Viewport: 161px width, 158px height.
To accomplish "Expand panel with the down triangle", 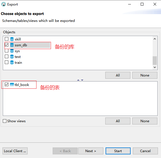I will 82,80.
